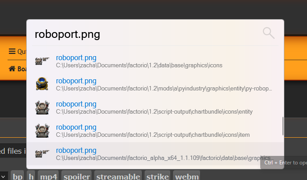Open the roboport.png title in chartbundle\icons\item result
307x180 pixels.
pos(76,127)
